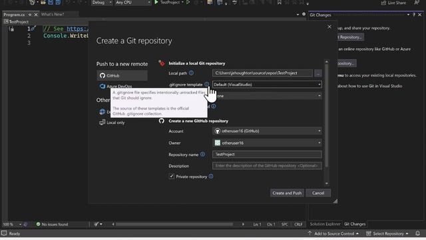This screenshot has height=240, width=426.
Task: Switch to Solution Explorer tab
Action: coord(325,224)
